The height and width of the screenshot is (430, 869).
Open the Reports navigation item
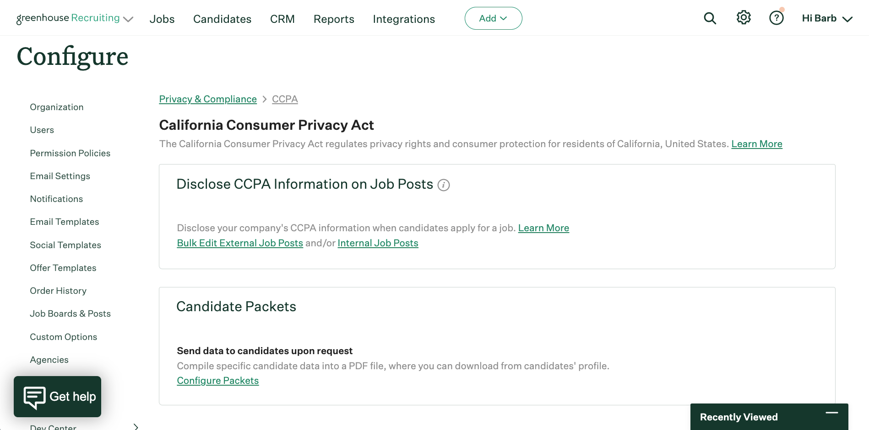(x=334, y=19)
